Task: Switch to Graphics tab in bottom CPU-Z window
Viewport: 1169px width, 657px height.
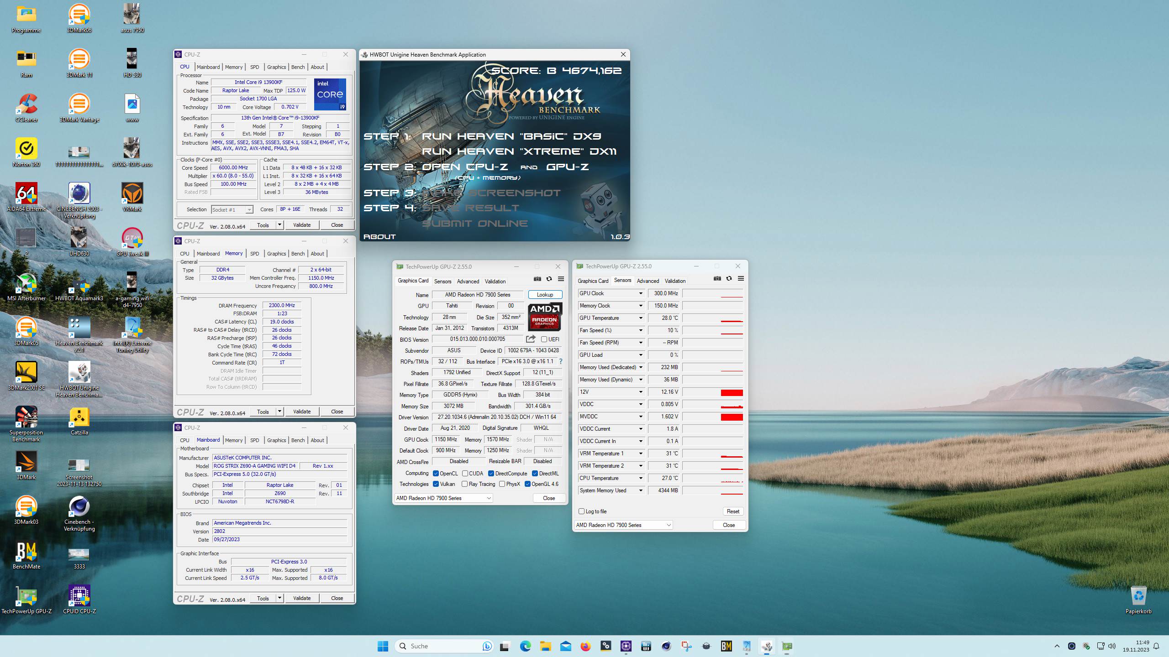Action: point(276,440)
